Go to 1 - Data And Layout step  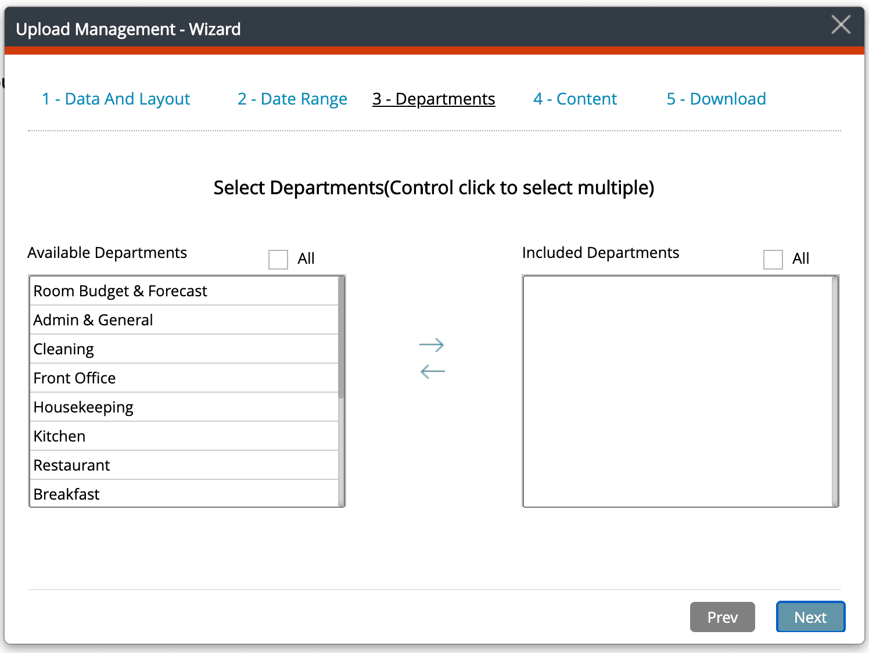pyautogui.click(x=116, y=99)
